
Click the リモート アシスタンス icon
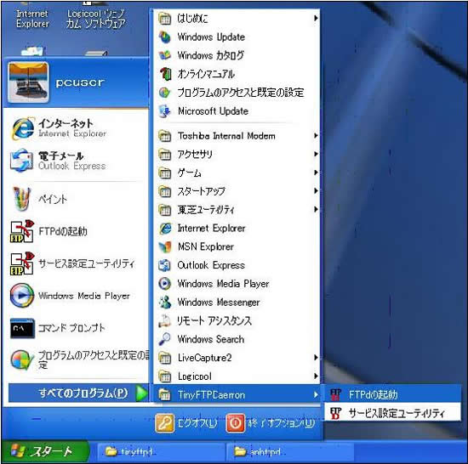(165, 320)
